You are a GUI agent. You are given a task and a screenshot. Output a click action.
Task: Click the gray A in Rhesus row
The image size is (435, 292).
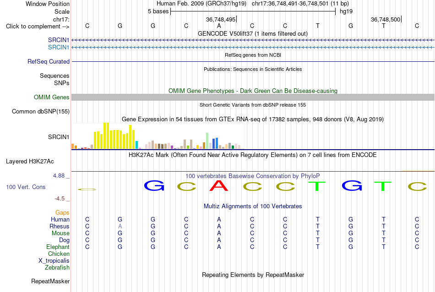tap(120, 226)
